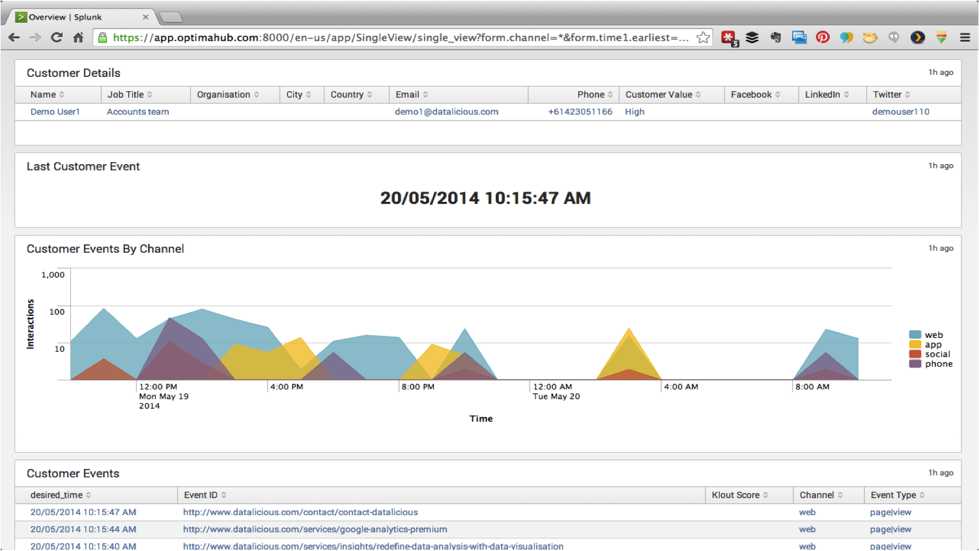Screen dimensions: 979x551
Task: Sort by Customer Value column header
Action: pos(663,94)
